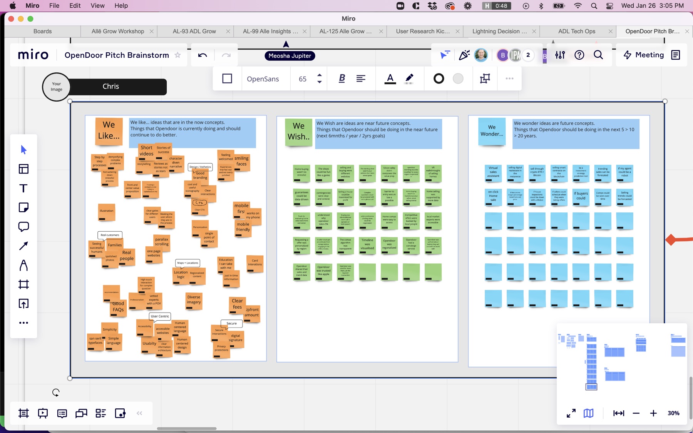Open the Upload tool
This screenshot has height=433, width=693.
(x=23, y=304)
